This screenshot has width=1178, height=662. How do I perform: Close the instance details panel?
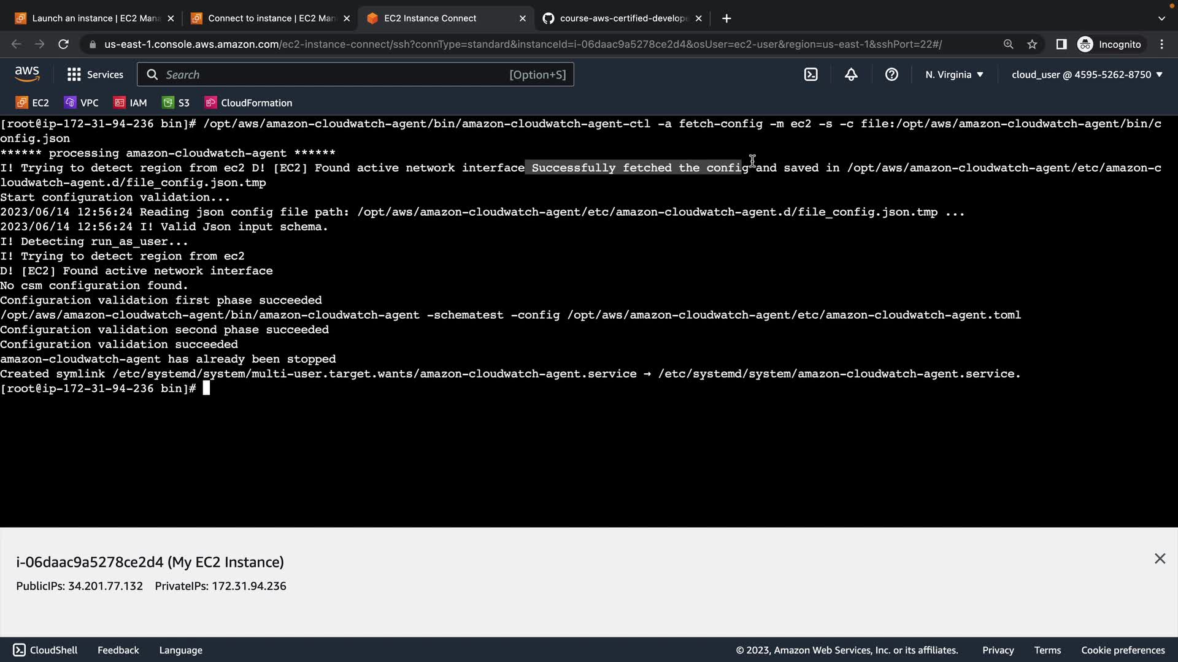click(x=1159, y=558)
